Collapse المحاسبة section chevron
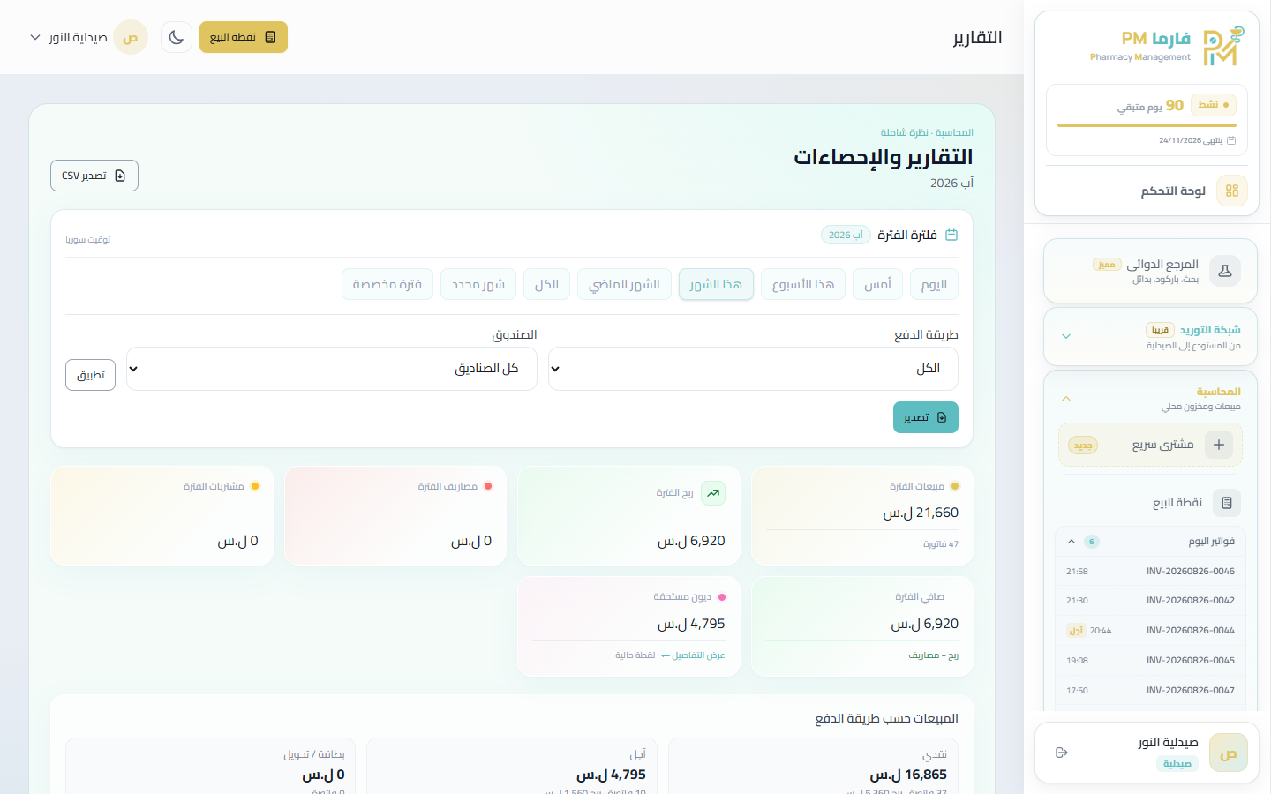Image resolution: width=1271 pixels, height=794 pixels. tap(1066, 399)
